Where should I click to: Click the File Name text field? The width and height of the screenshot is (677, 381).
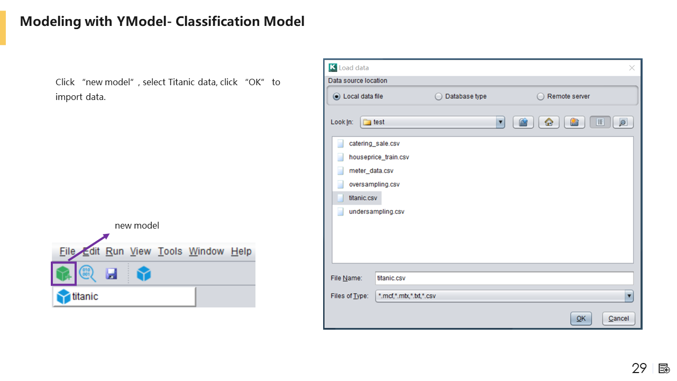coord(504,278)
